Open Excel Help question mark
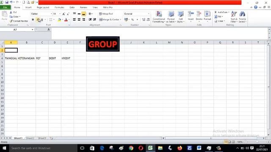271x152 pixels. [x=256, y=7]
